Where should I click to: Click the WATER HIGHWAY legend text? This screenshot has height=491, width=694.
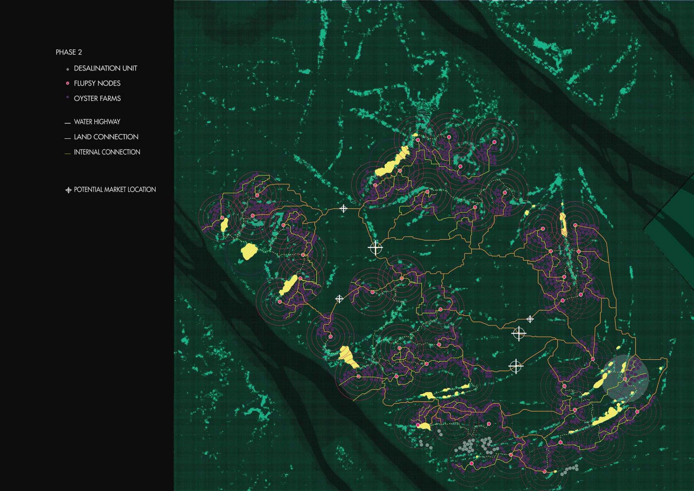(97, 122)
